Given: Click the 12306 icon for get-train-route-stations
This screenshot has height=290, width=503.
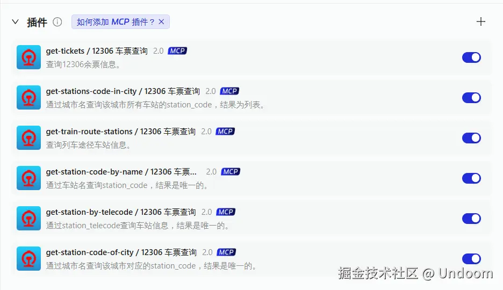Looking at the screenshot, I should pos(28,138).
